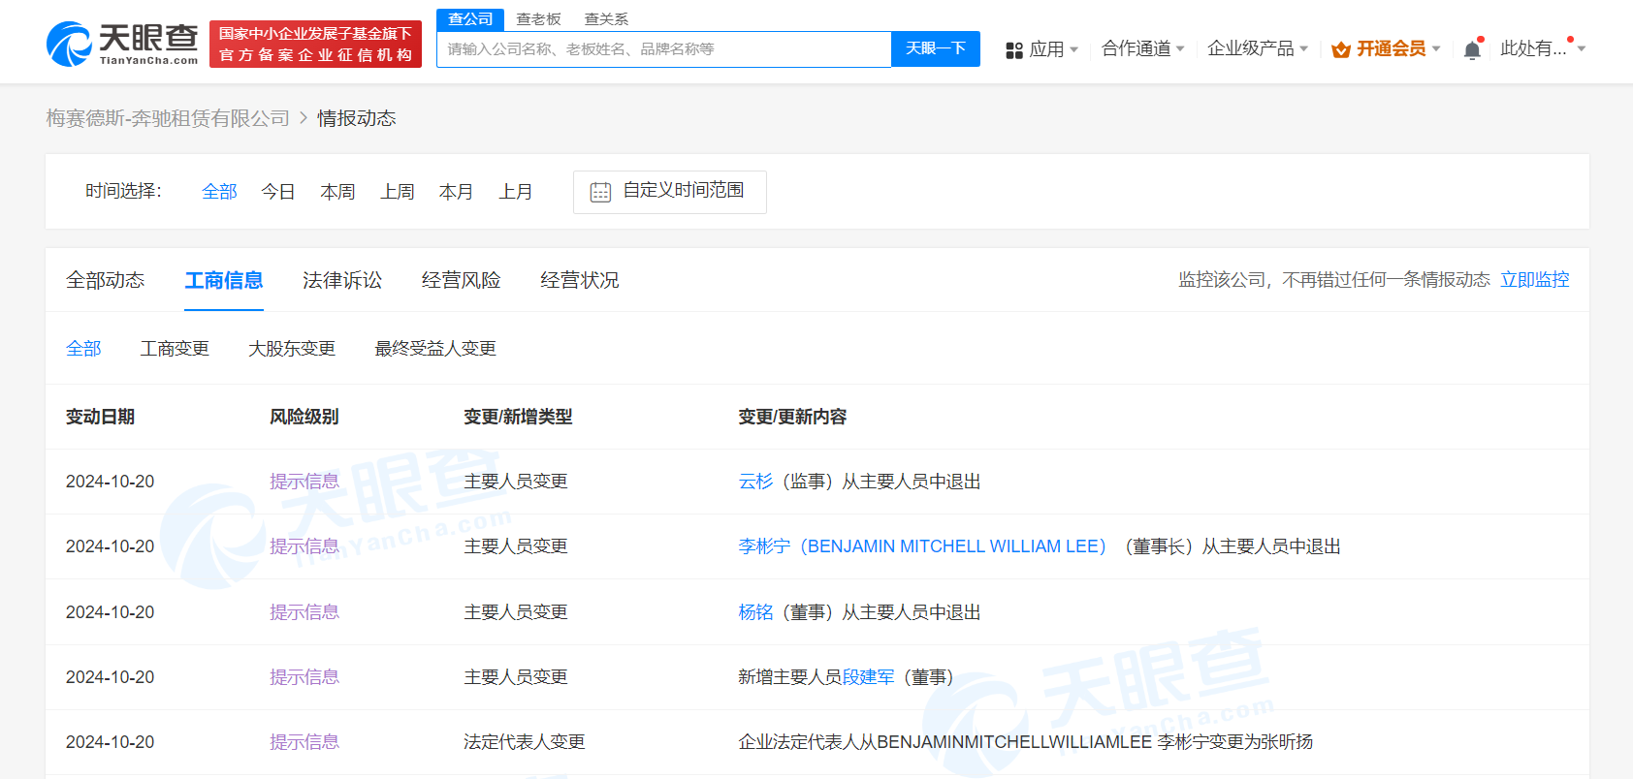The width and height of the screenshot is (1633, 779).
Task: Open 梅赛德斯-奔驰租赁有限公司 breadcrumb link
Action: click(x=168, y=118)
